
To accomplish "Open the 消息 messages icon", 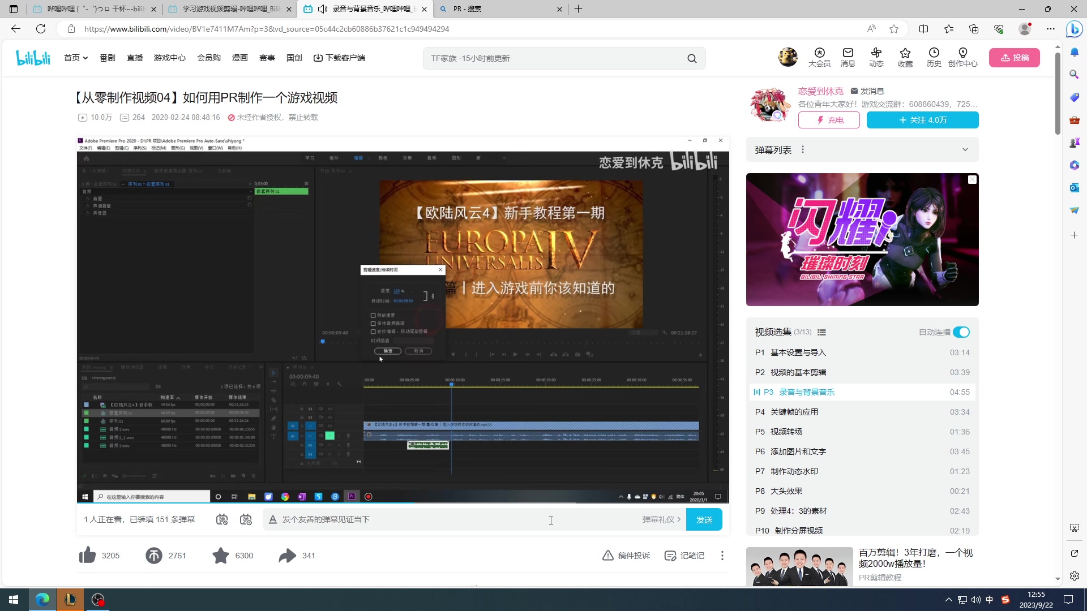I will (848, 58).
